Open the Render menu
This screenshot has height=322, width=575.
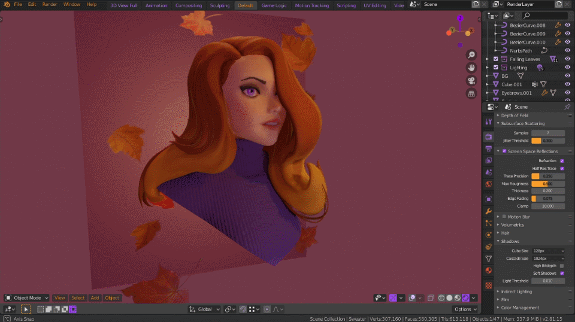pyautogui.click(x=50, y=4)
